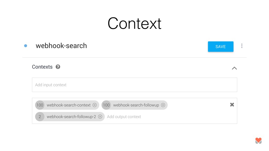Edit lifespan 2 of webhook-search-followup-2
This screenshot has width=269, height=151.
click(40, 117)
